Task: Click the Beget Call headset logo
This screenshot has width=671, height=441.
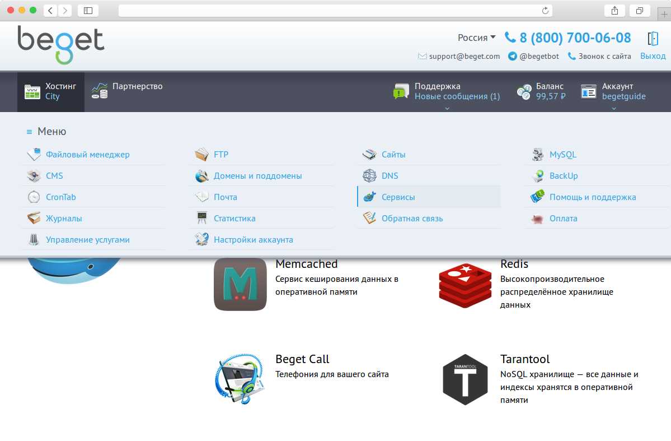Action: pos(240,378)
